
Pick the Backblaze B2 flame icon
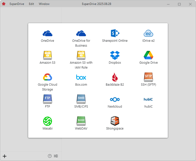click(x=115, y=77)
